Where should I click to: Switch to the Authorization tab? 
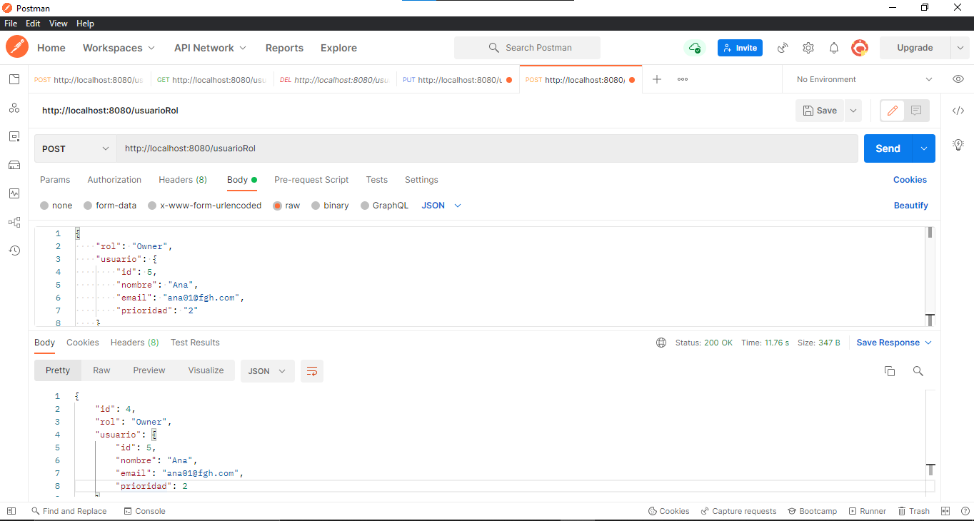tap(114, 180)
